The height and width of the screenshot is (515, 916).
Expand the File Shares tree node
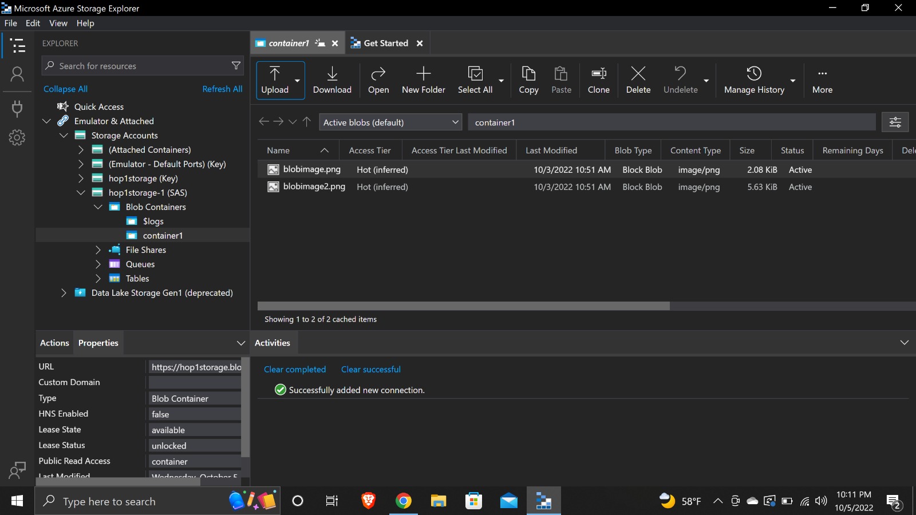[98, 249]
